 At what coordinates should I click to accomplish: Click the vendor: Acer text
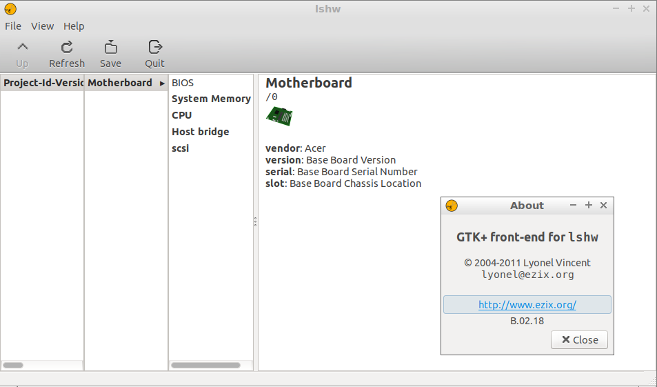tap(295, 148)
